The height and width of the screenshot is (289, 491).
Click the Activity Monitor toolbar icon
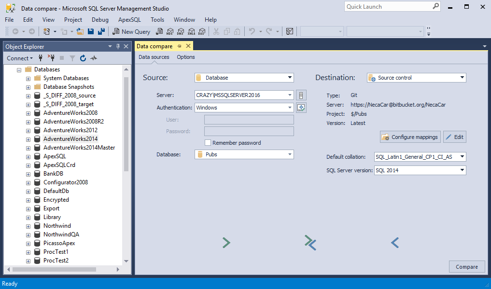pyautogui.click(x=290, y=31)
